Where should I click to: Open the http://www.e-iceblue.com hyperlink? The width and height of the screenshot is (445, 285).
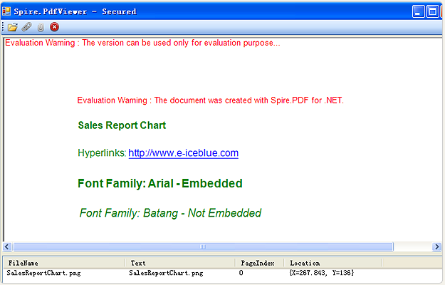183,153
